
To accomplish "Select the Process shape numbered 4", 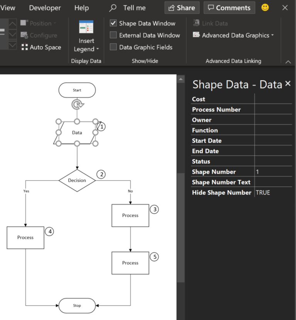I will [25, 237].
